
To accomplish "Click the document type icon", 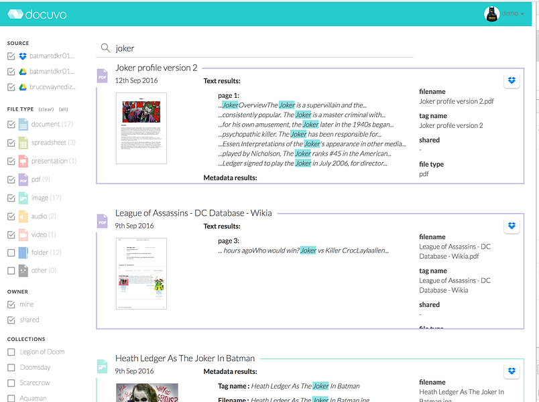I will coord(23,125).
